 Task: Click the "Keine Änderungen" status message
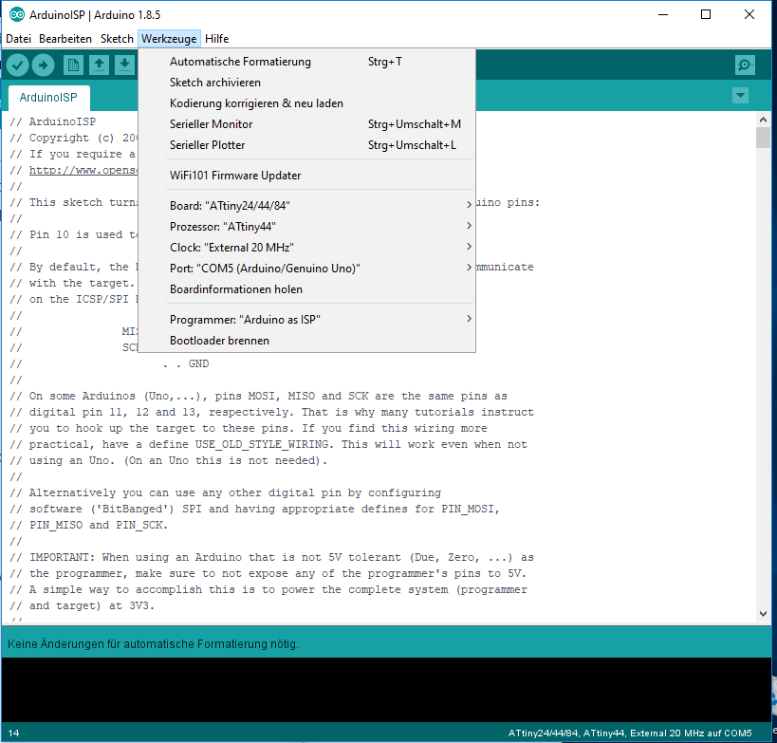point(153,644)
